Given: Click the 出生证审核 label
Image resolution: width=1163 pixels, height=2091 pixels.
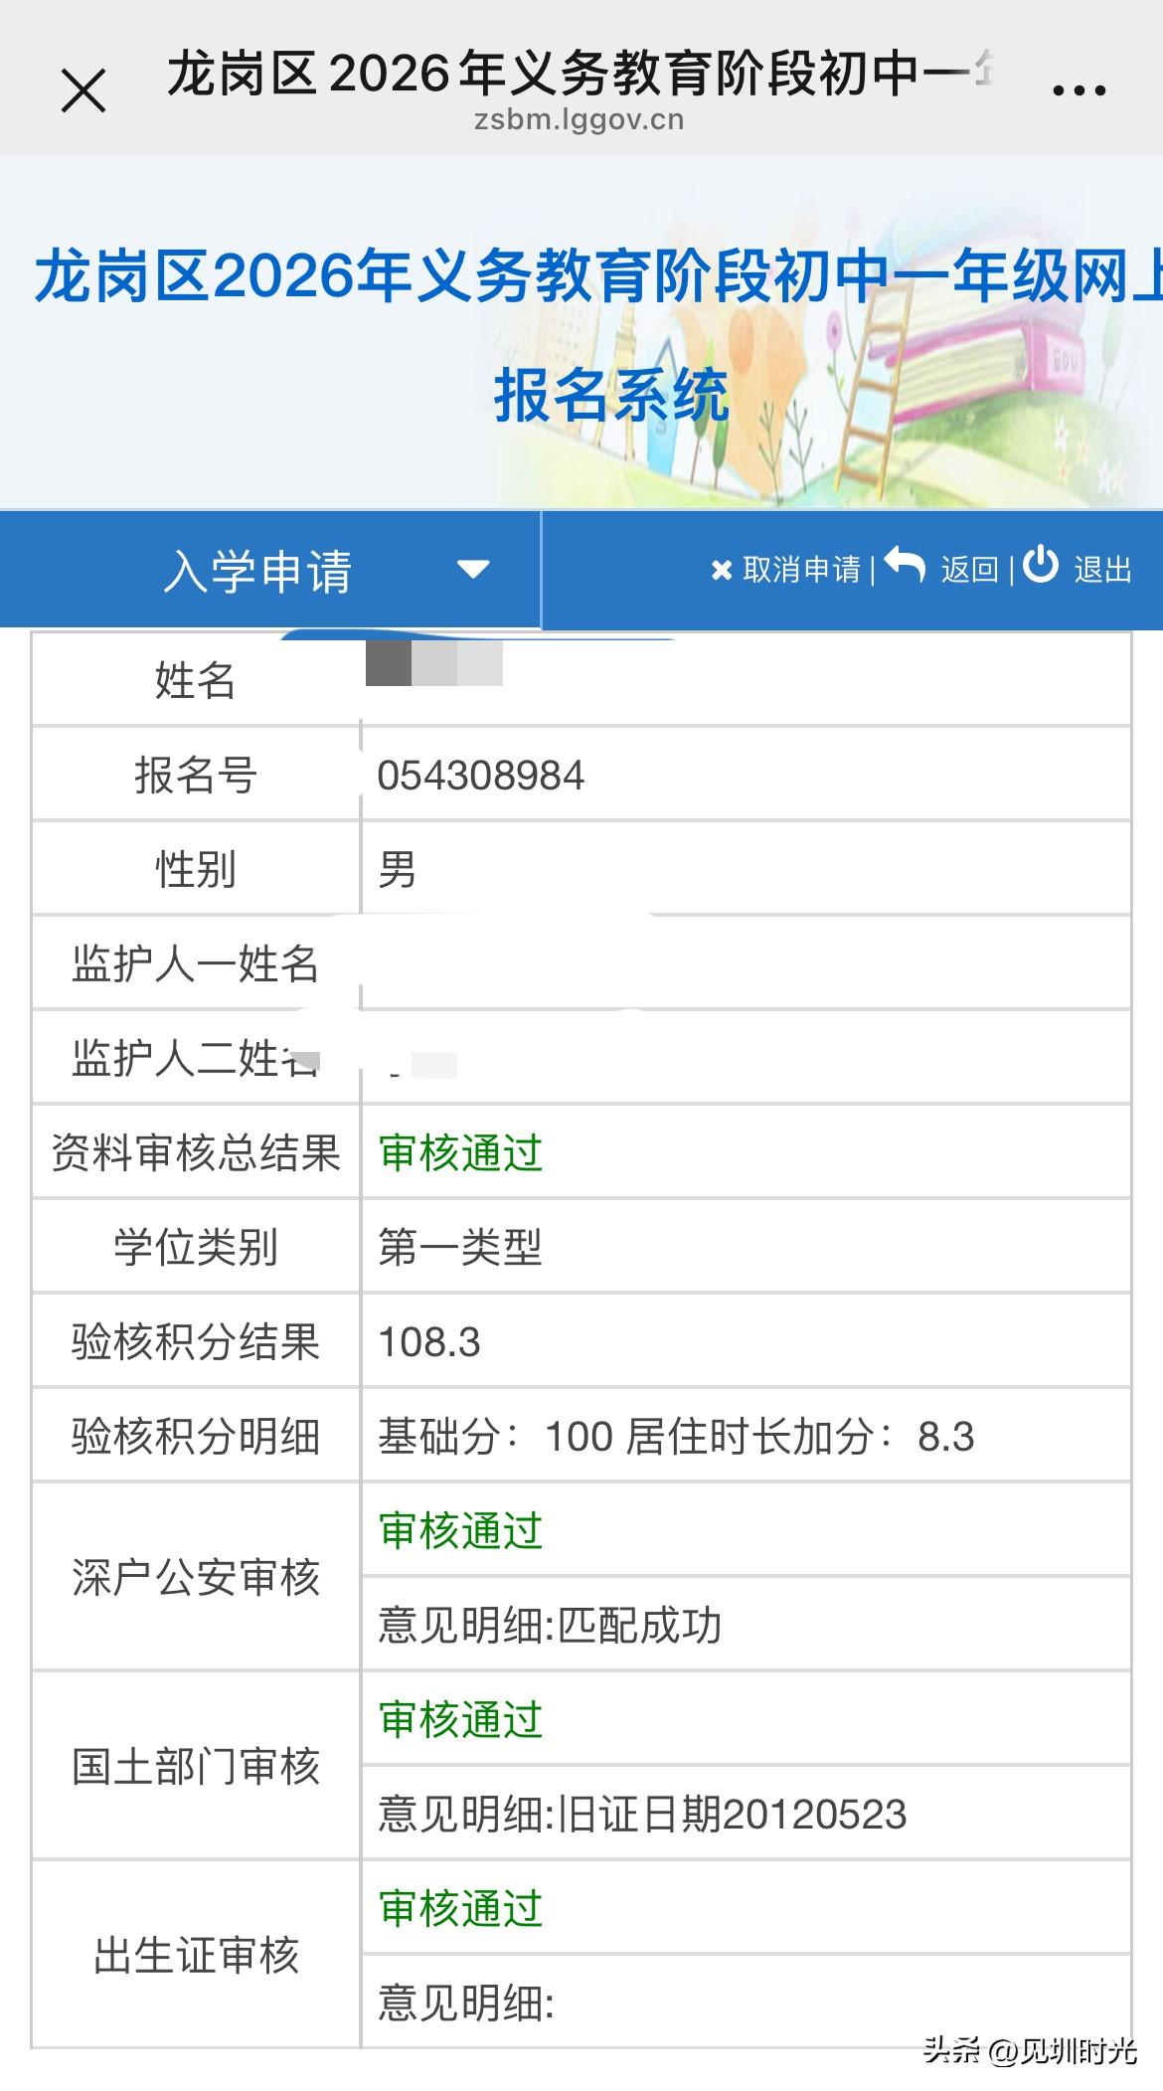Looking at the screenshot, I should pos(196,1956).
